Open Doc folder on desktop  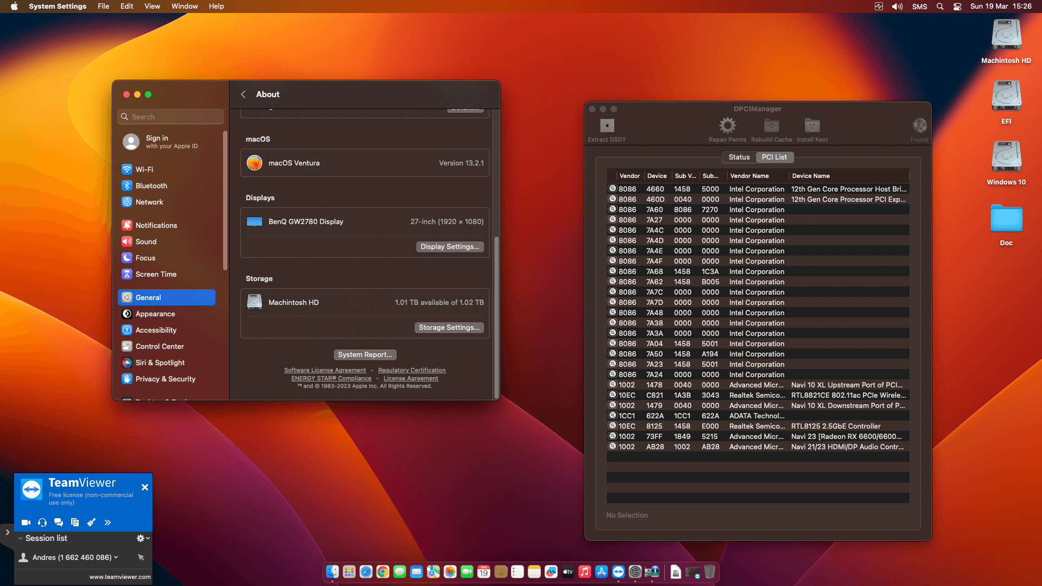[1006, 224]
